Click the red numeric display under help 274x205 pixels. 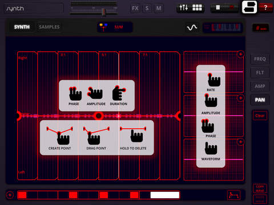tap(260, 28)
